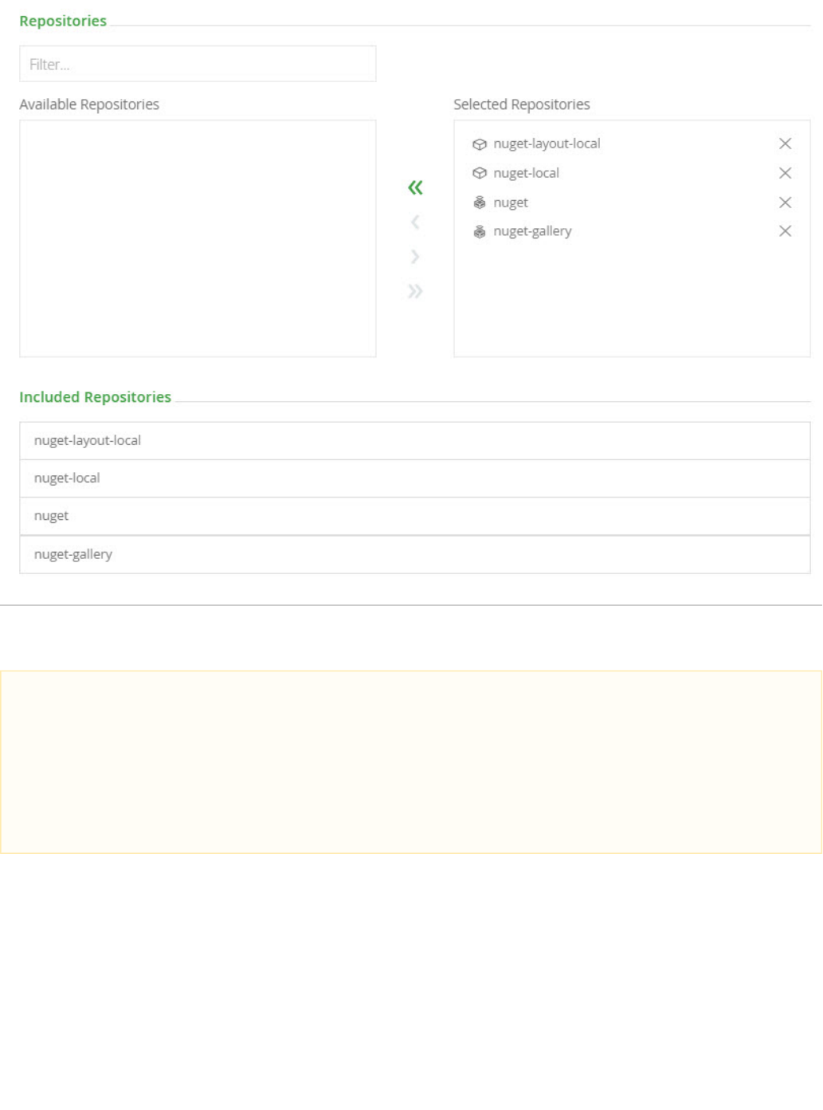Click the nuget-layout-local package icon
This screenshot has width=823, height=1110.
click(480, 144)
